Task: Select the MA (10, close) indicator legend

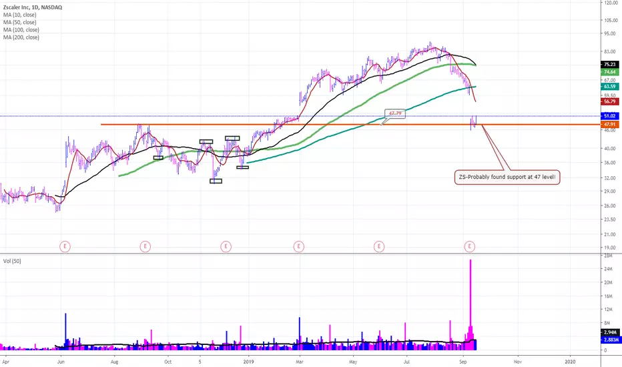Action: pos(20,15)
